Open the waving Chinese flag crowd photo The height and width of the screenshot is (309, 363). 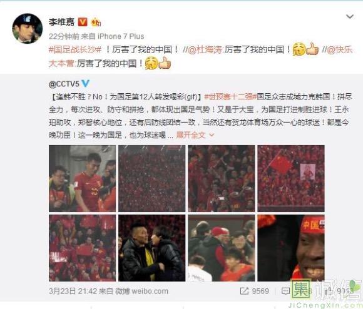[291, 178]
